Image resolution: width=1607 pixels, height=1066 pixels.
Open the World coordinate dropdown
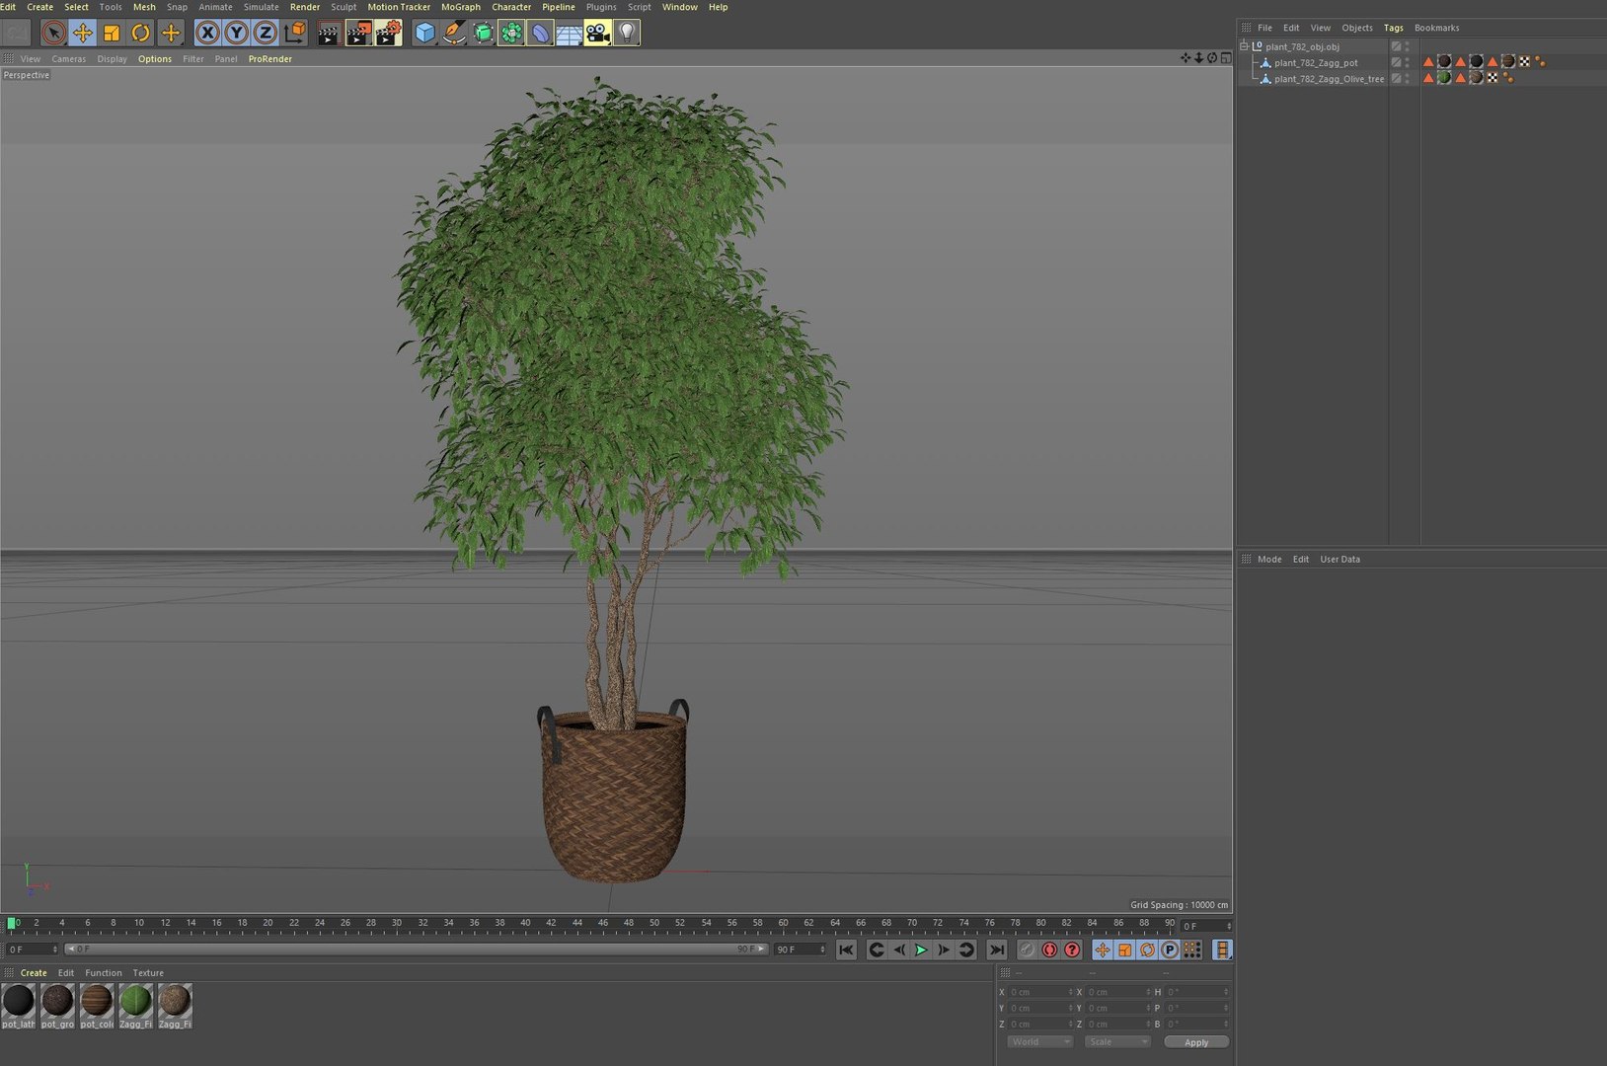[x=1039, y=1042]
